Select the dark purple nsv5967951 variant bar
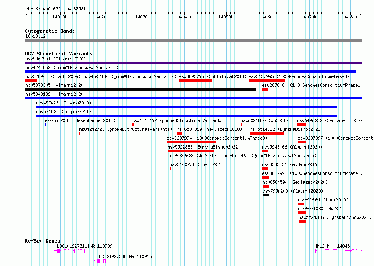The height and width of the screenshot is (266, 374). 193,63
